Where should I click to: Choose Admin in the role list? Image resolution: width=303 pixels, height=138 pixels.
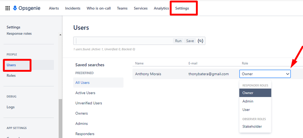pyautogui.click(x=255, y=101)
